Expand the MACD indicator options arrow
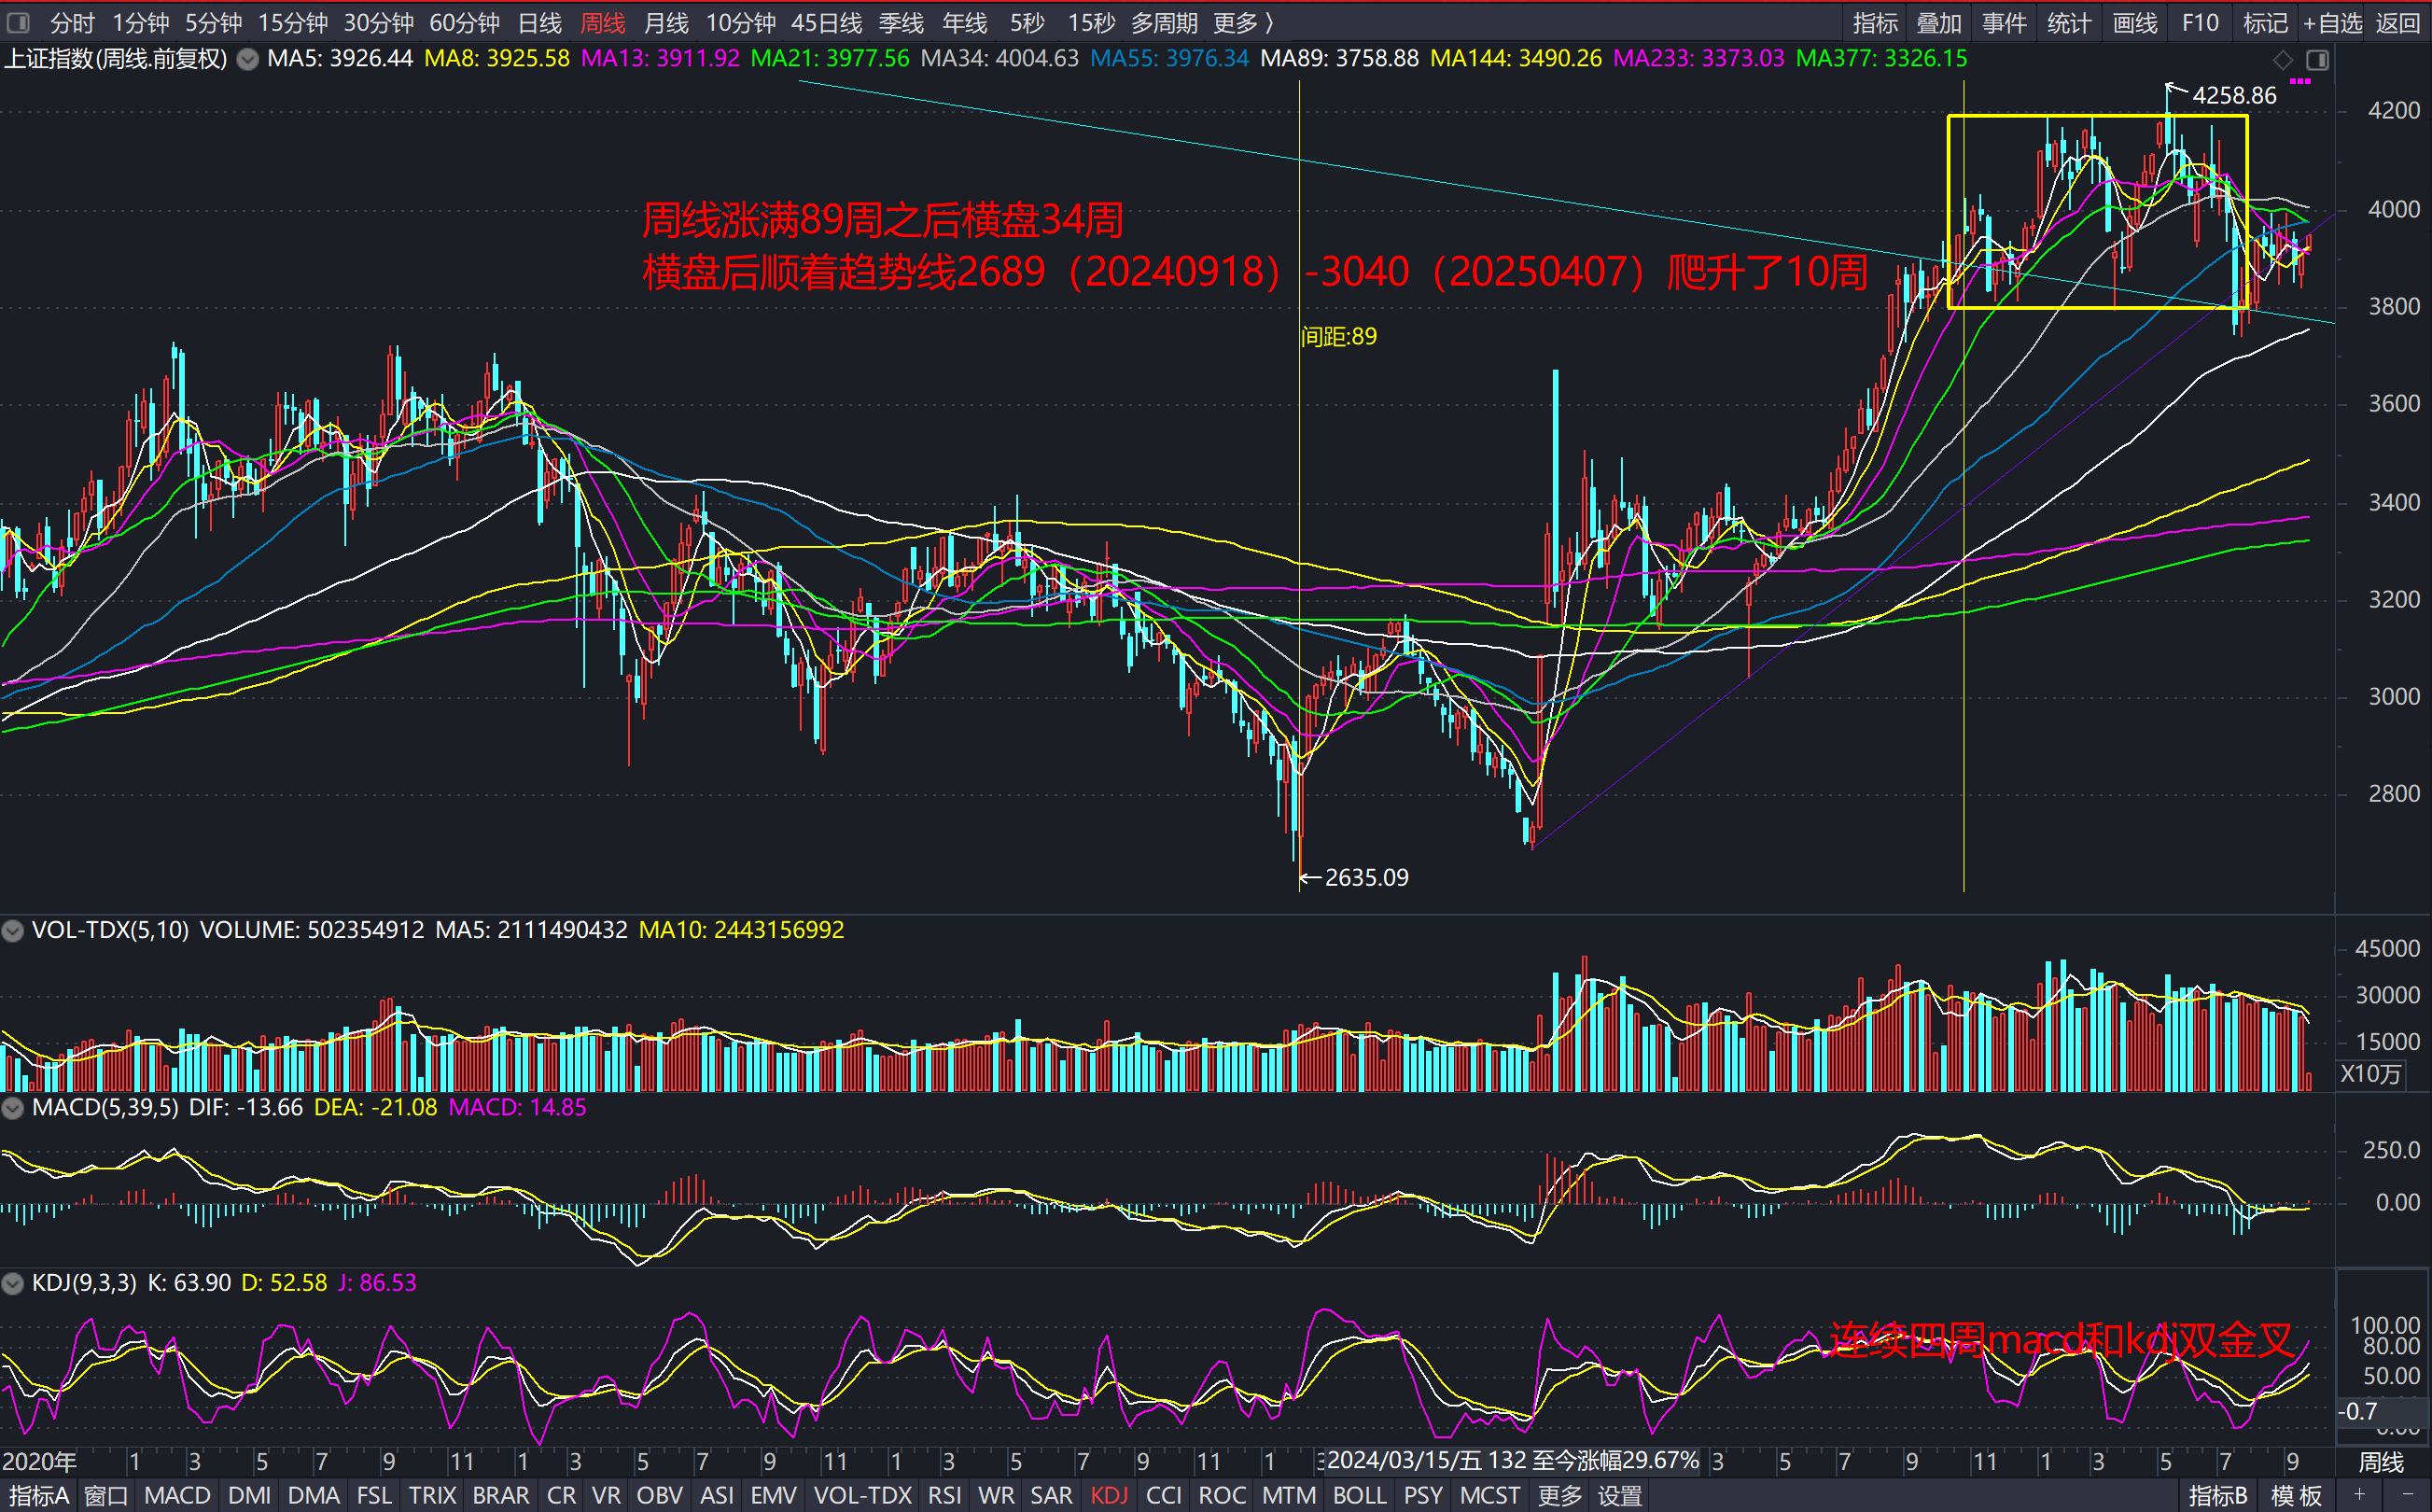2432x1512 pixels. pos(13,1108)
